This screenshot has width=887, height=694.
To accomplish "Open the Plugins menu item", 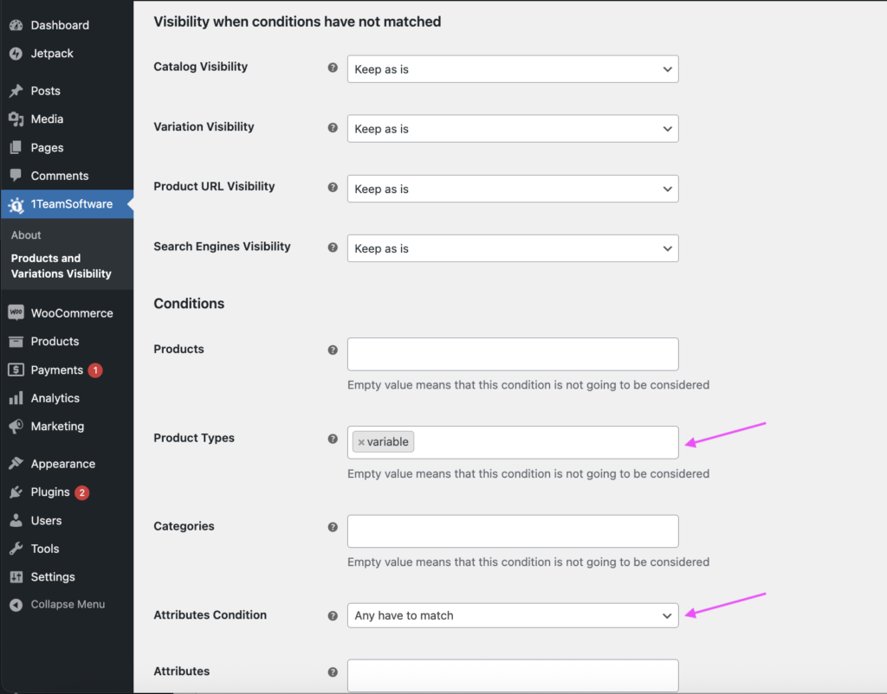I will coord(50,492).
